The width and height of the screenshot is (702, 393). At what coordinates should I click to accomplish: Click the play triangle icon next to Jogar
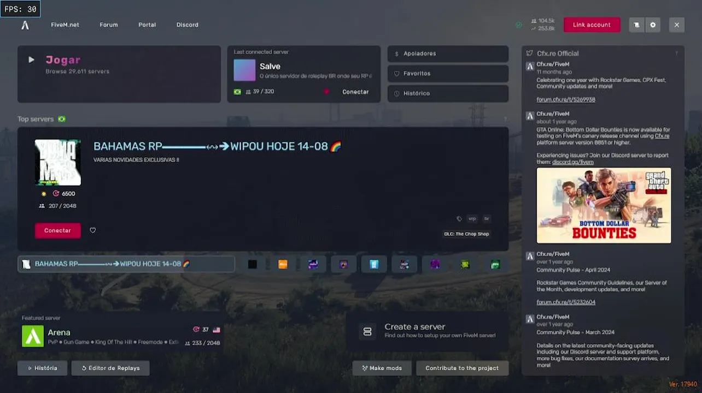[x=31, y=59]
